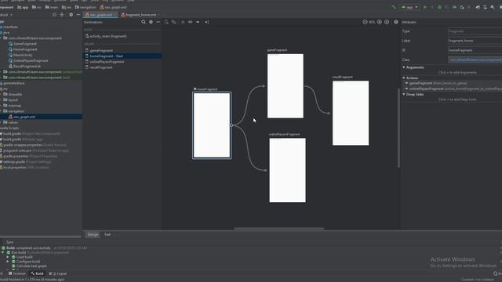Select the gameFragment action in Actions list
Screen dimensions: 502x282
[453, 83]
